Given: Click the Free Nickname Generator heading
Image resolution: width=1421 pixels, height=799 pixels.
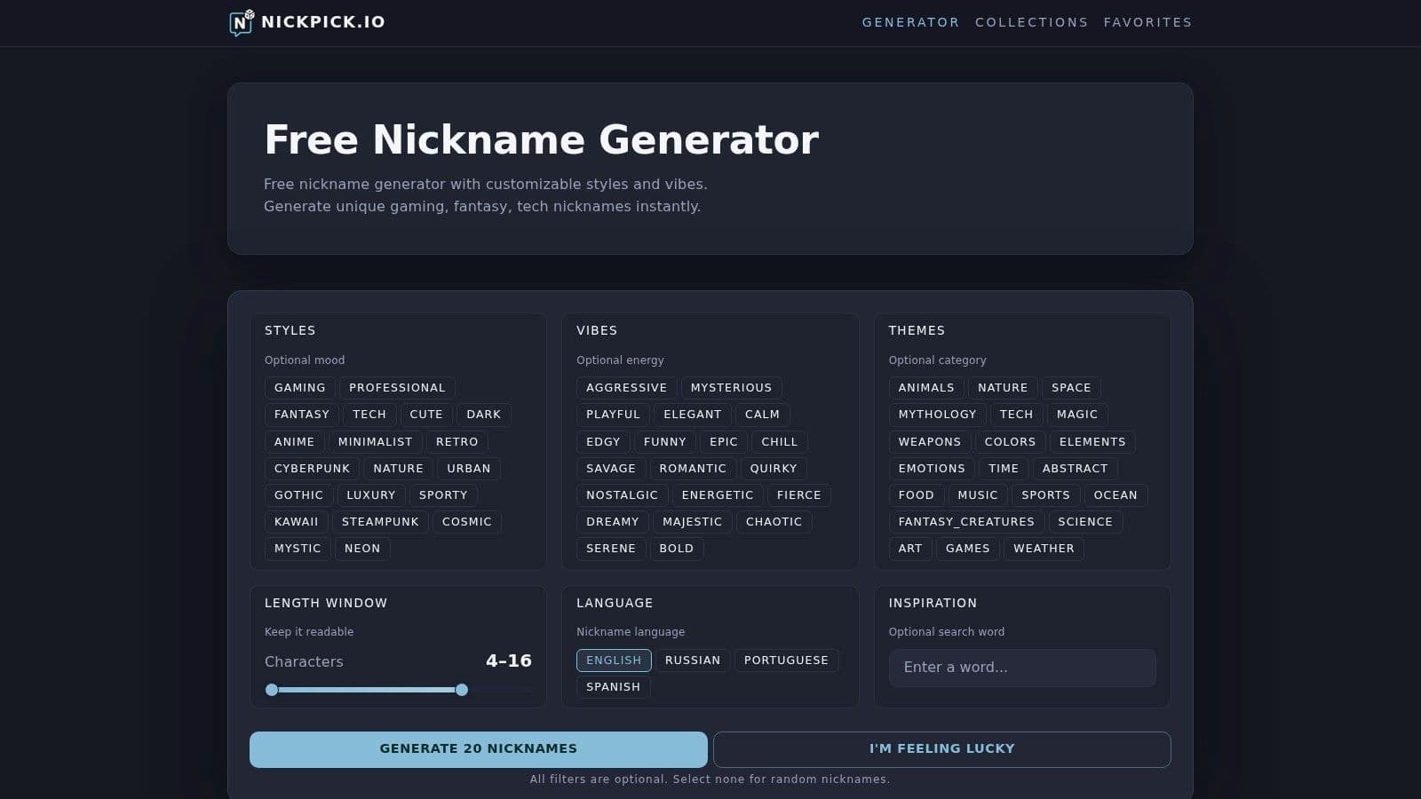Looking at the screenshot, I should click(542, 140).
